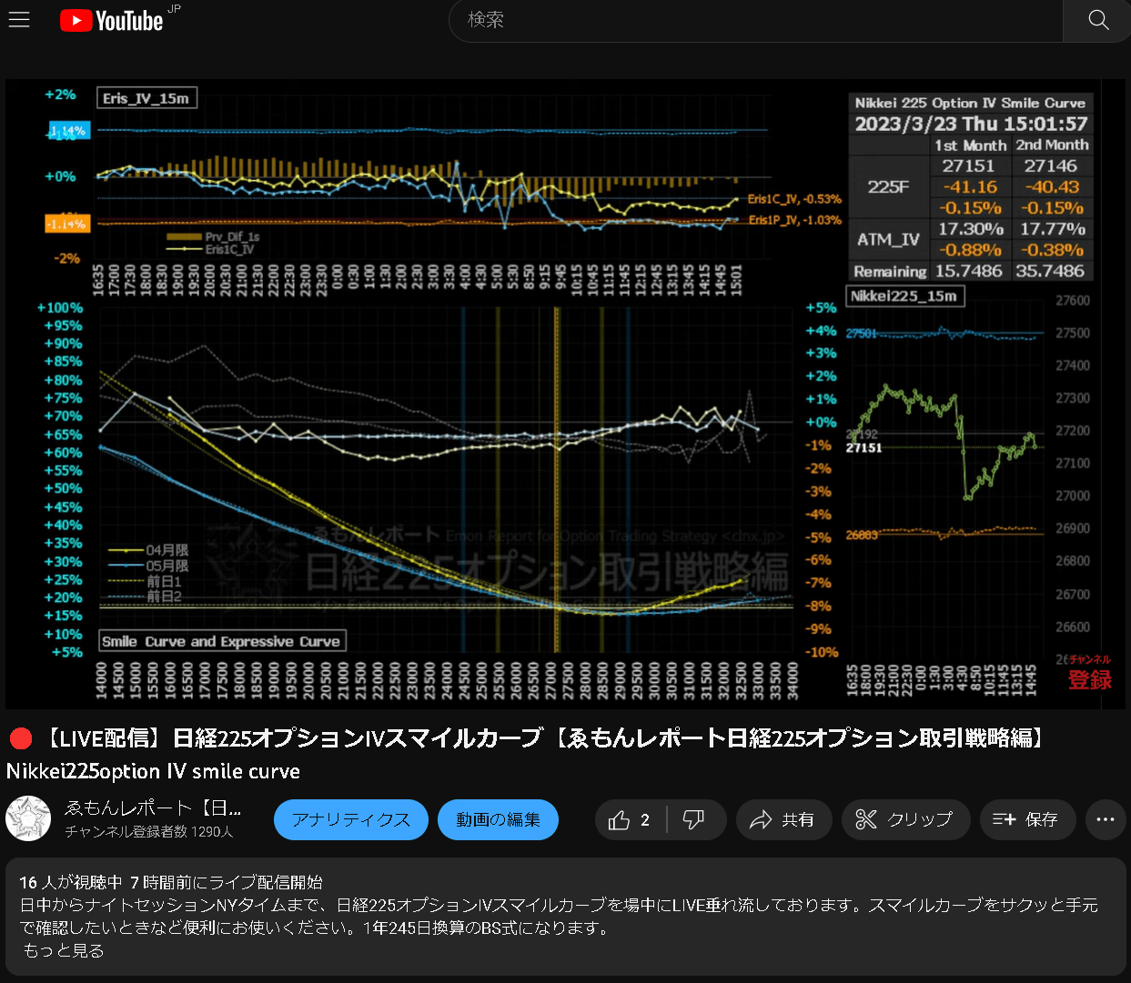Open the channel avatar image
Image resolution: width=1131 pixels, height=983 pixels.
28,818
